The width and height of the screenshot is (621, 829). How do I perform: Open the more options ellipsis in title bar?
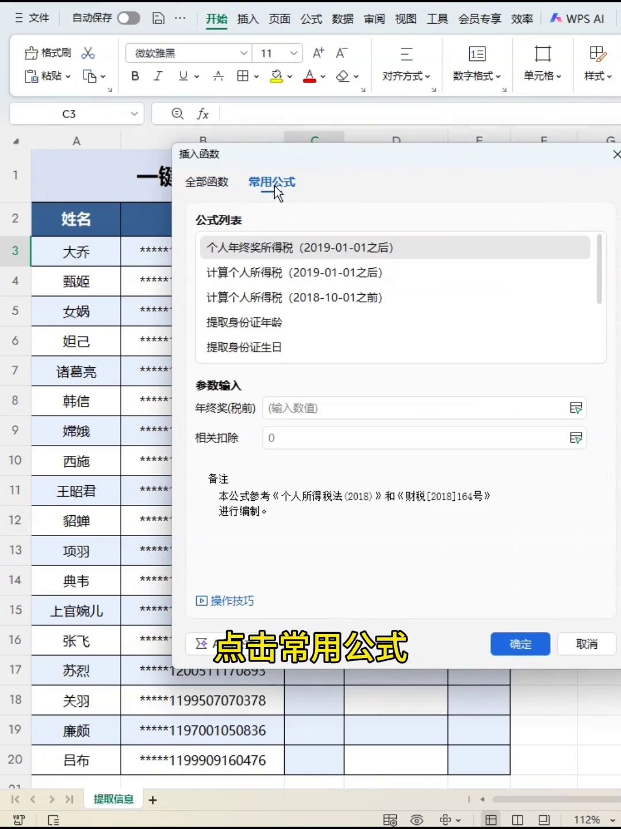pos(180,18)
